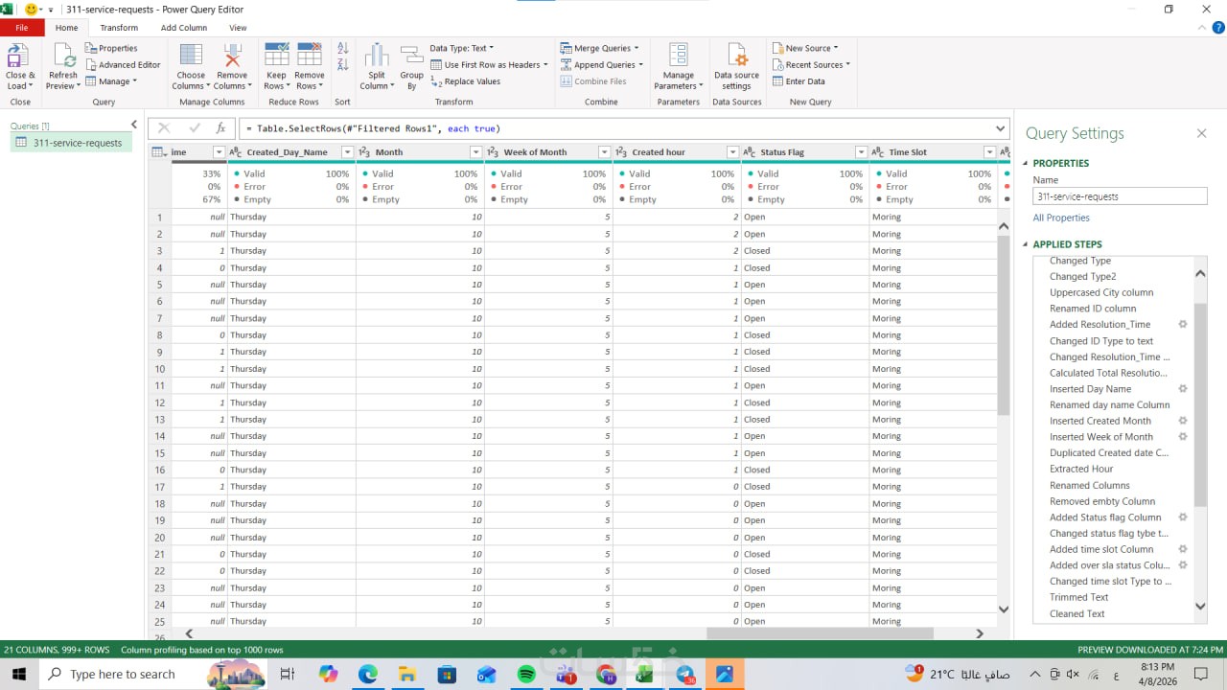
Task: Open query Properties from the ribbon
Action: (x=111, y=48)
